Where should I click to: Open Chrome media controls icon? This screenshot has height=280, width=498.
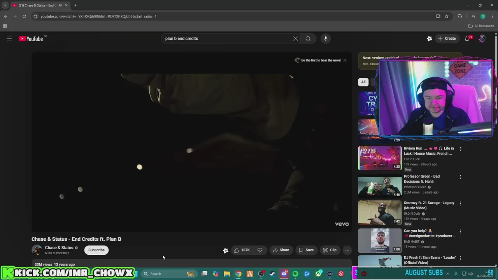point(473,16)
